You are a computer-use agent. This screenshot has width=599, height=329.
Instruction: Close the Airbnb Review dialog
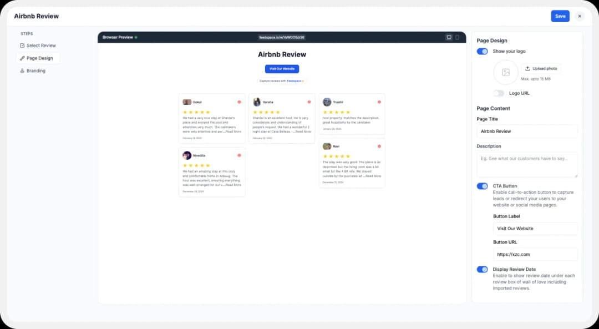point(580,16)
